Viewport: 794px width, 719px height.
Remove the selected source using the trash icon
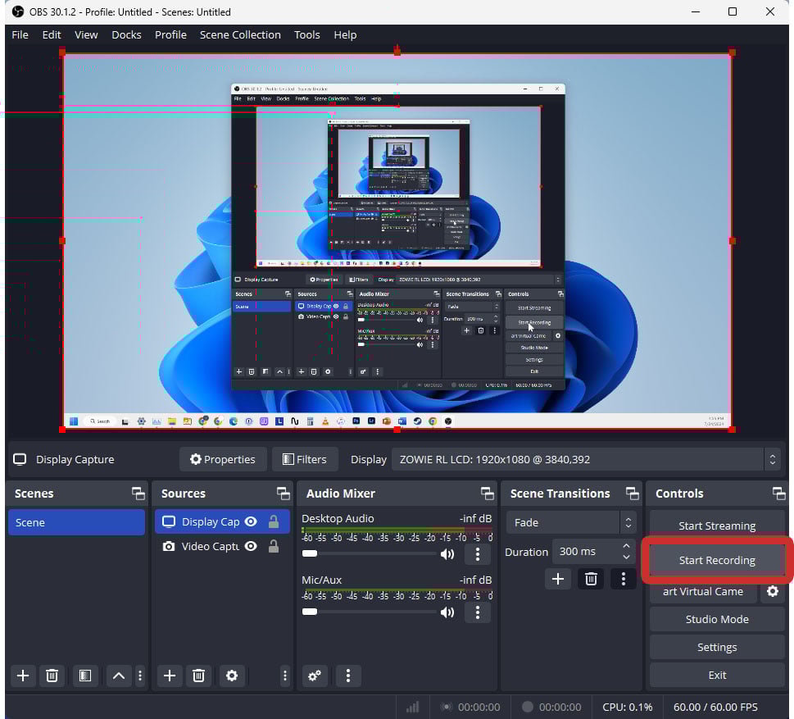[x=198, y=676]
